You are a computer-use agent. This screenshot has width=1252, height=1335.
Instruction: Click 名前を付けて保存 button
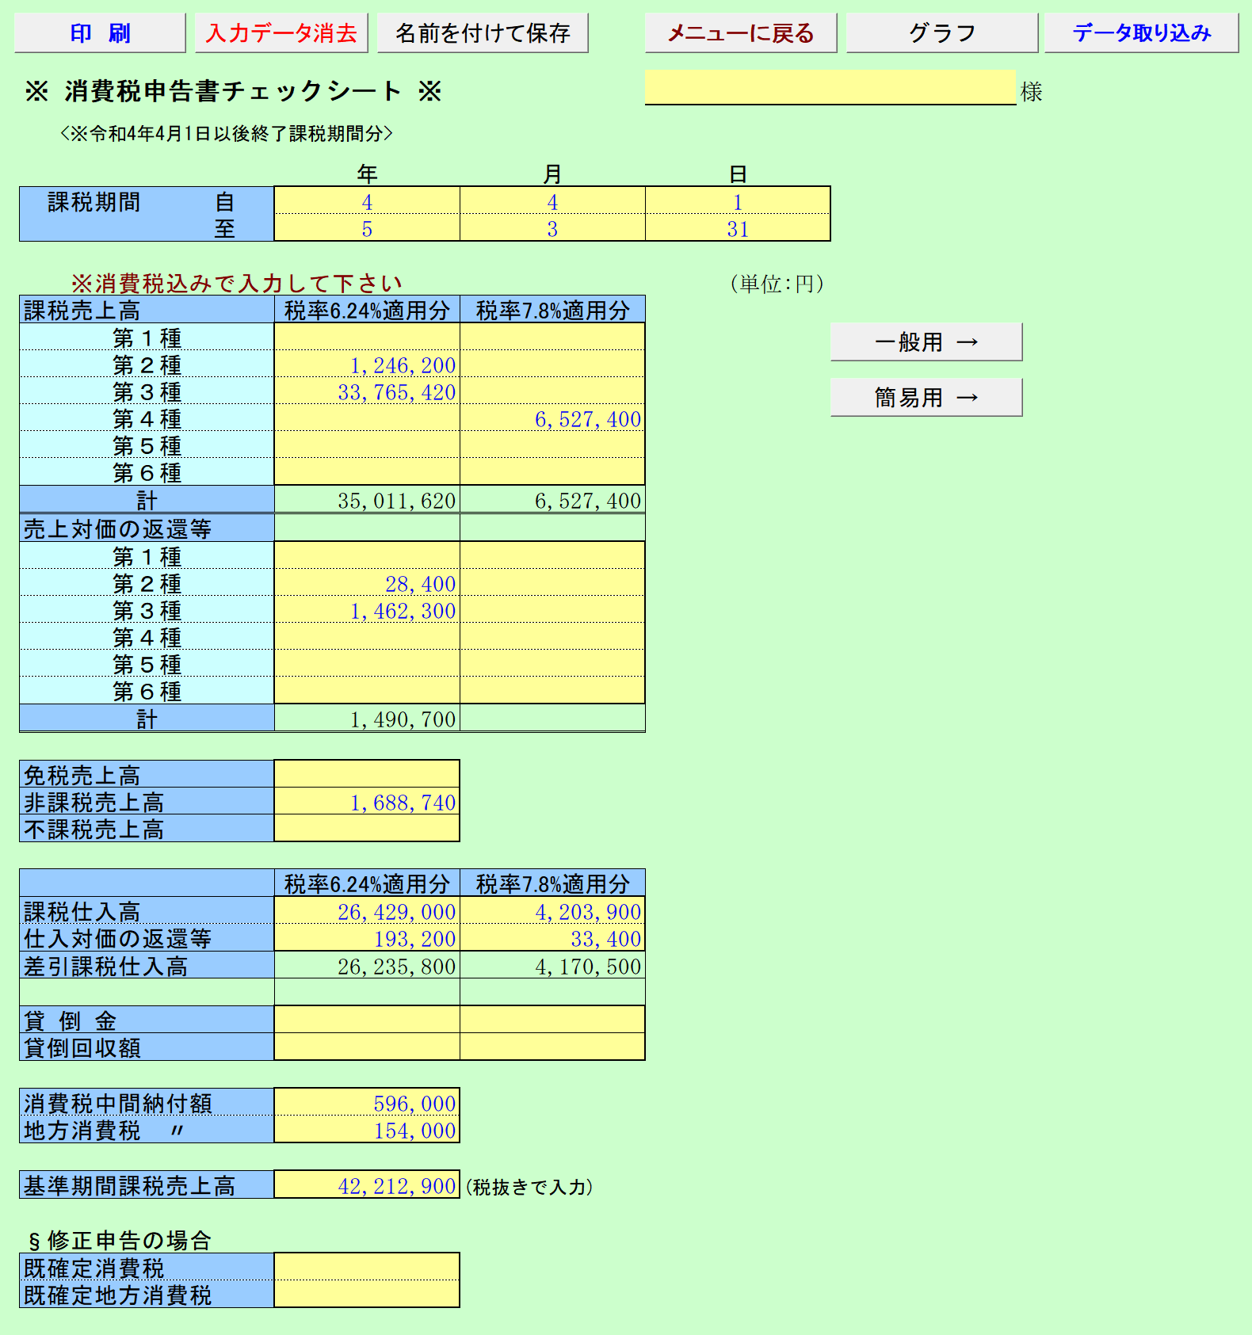pyautogui.click(x=483, y=33)
